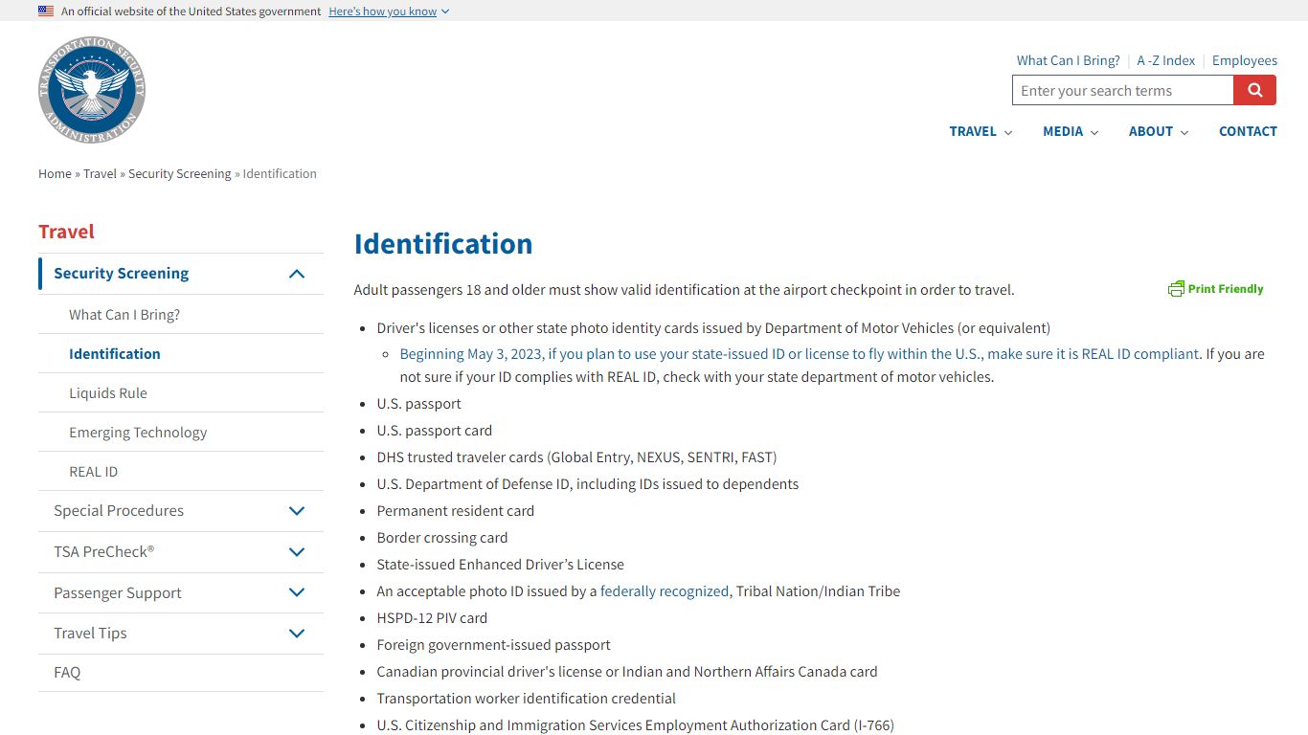Expand the Special Procedures chevron
The image size is (1308, 735).
tap(297, 511)
